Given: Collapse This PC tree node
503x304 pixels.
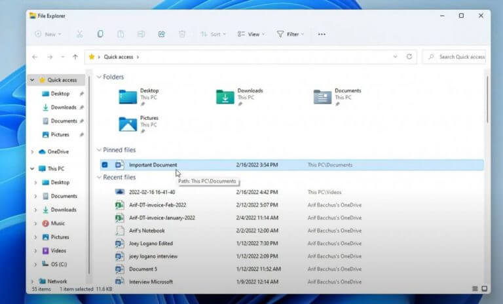Looking at the screenshot, I should point(32,168).
